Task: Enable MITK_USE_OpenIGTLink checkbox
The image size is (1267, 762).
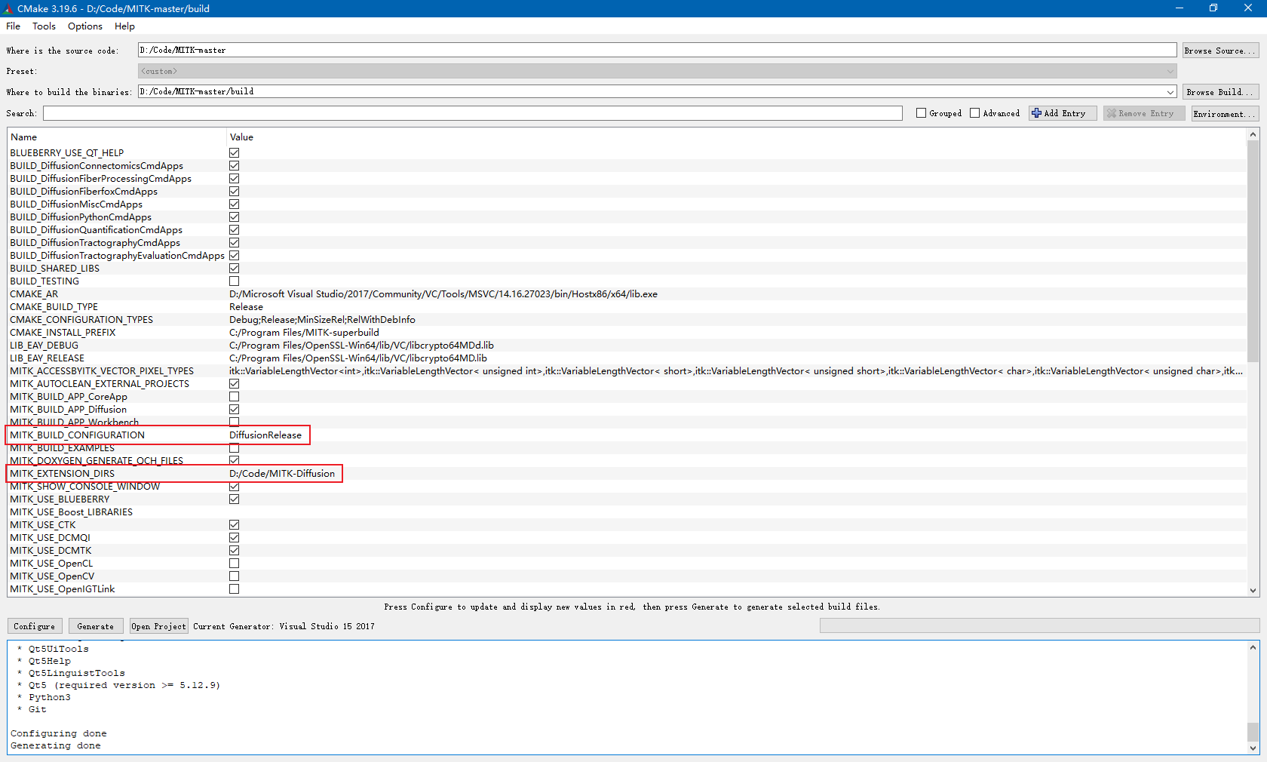Action: [x=235, y=589]
